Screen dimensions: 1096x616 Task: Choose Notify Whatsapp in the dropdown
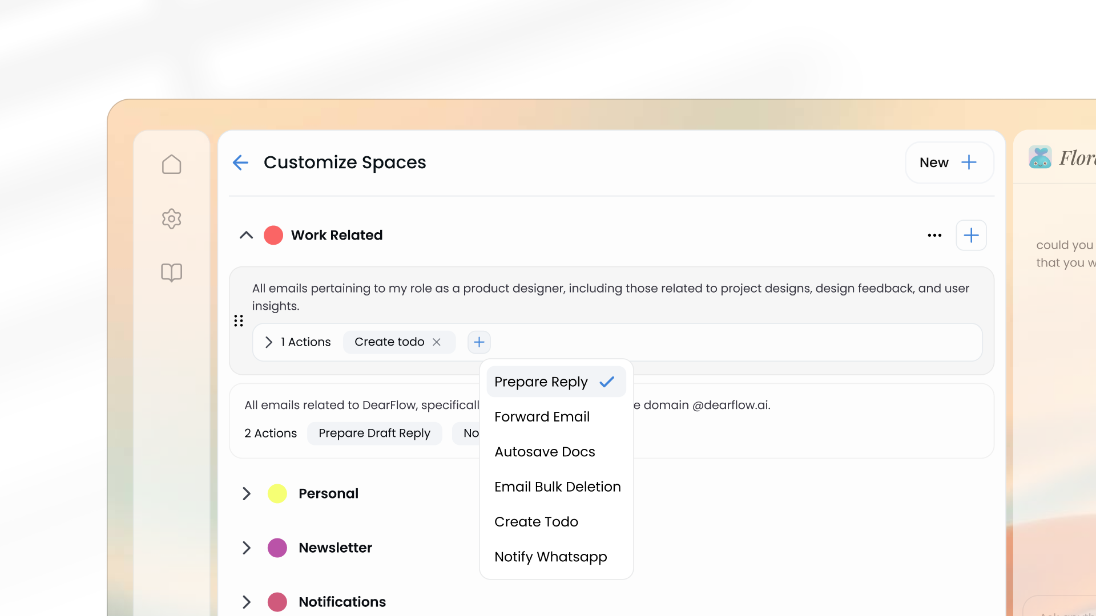(550, 557)
